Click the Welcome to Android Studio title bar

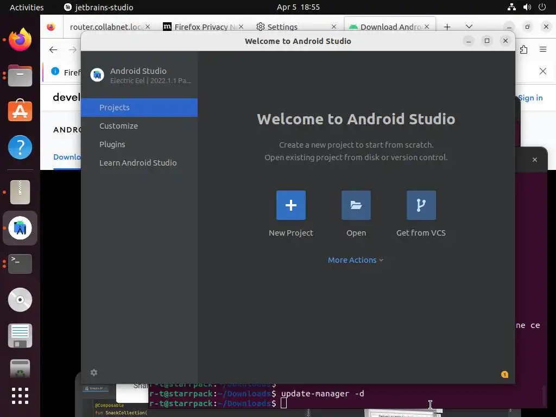point(298,41)
